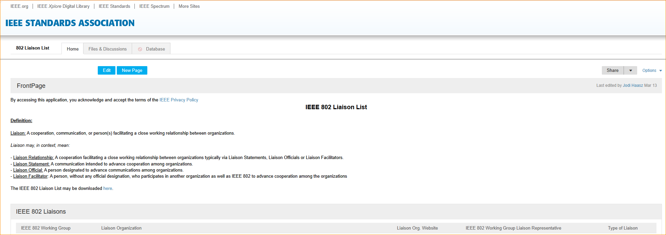The width and height of the screenshot is (666, 235).
Task: Open IEEE Spectrum link
Action: tap(154, 6)
